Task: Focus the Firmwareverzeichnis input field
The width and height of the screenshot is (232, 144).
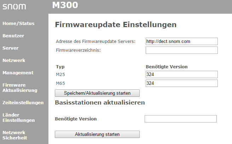Action: (x=182, y=50)
